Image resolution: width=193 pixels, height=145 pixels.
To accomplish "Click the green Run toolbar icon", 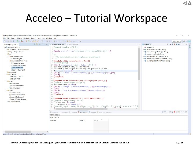I will click(18, 41).
